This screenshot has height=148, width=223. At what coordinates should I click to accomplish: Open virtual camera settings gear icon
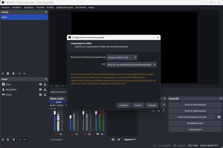pyautogui.click(x=219, y=117)
